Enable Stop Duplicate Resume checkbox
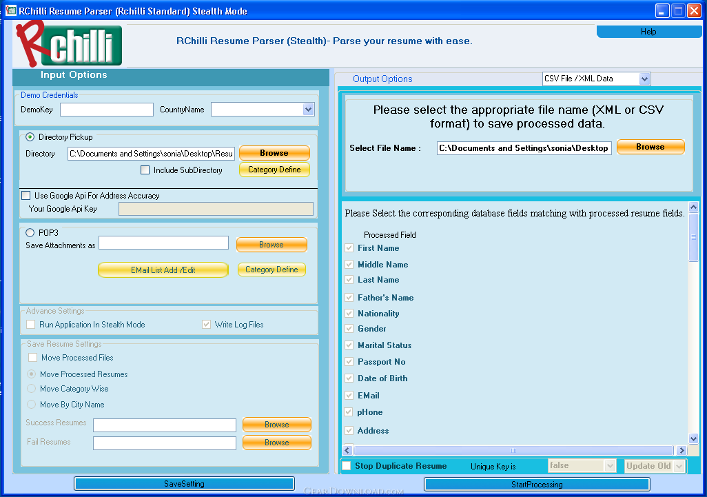 pyautogui.click(x=347, y=466)
